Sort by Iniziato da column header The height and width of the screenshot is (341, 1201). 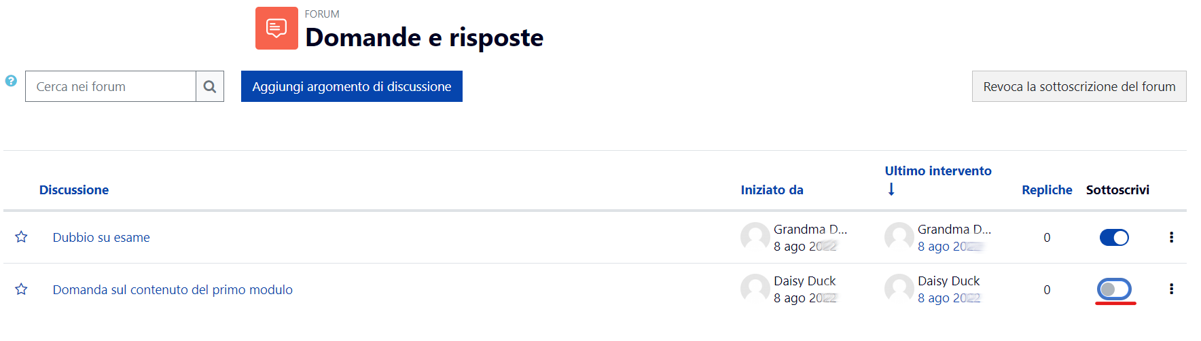click(x=772, y=190)
